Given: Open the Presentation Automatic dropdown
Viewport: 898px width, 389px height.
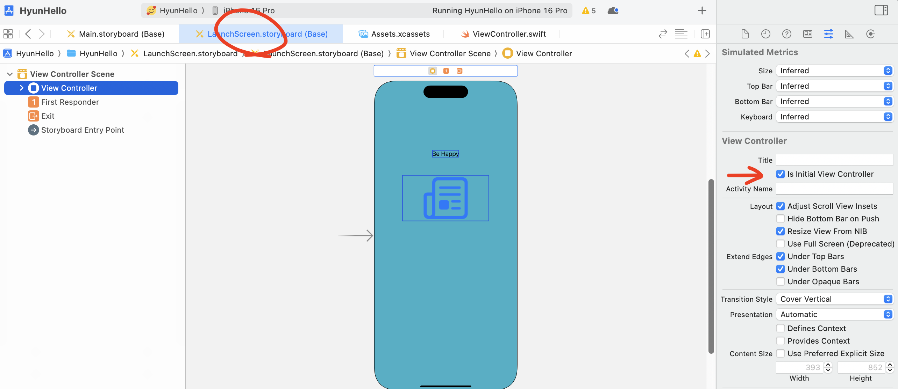Looking at the screenshot, I should click(834, 314).
